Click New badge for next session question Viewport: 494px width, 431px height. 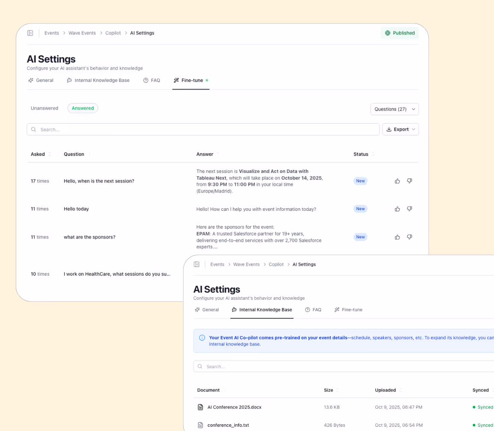360,181
